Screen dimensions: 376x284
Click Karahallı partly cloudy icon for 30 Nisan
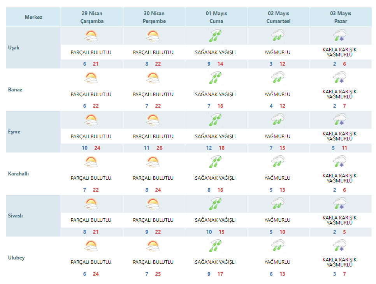tap(153, 162)
